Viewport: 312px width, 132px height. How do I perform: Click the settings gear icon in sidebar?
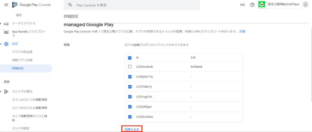point(6,44)
